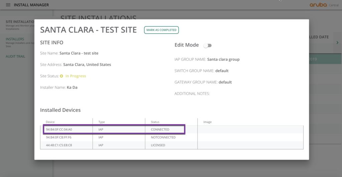Select device 44:48:C1:C5:E8:C8 row

pos(59,145)
